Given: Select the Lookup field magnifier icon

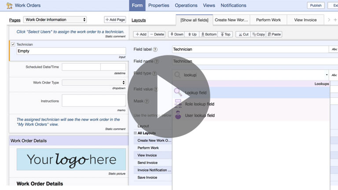Looking at the screenshot, I should [x=178, y=92].
